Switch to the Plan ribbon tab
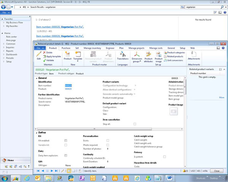Image resolution: width=228 pixels, height=182 pixels. tap(122, 48)
